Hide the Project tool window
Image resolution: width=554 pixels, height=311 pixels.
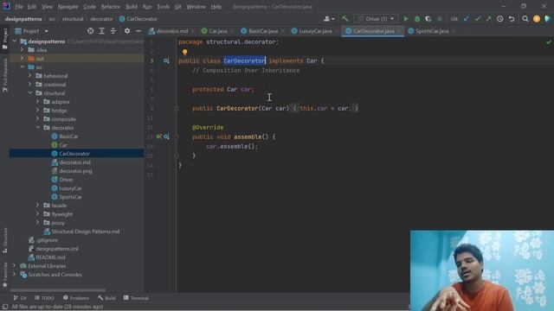pyautogui.click(x=138, y=31)
